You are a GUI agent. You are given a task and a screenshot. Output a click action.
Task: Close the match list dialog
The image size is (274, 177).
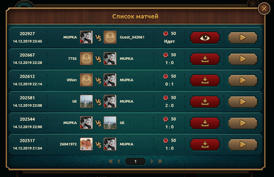264,8
